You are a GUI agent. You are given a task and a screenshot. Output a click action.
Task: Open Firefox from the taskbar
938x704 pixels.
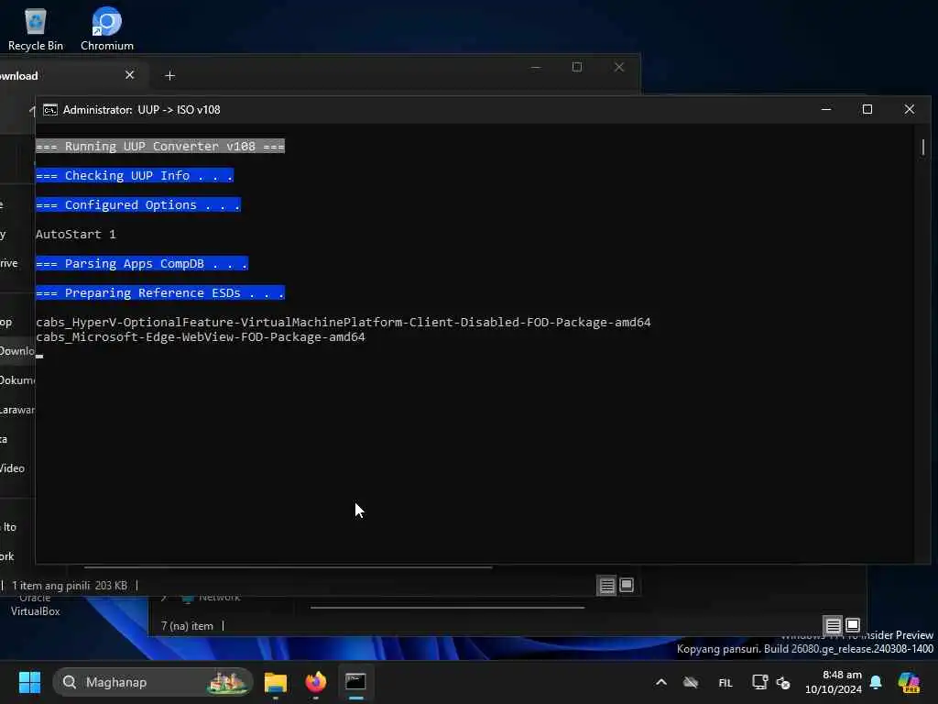click(x=316, y=682)
